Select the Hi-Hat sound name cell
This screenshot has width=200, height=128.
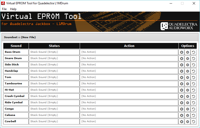coord(16,90)
